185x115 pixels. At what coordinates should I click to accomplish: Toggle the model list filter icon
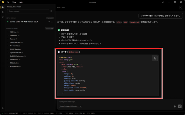pyautogui.click(x=51, y=11)
